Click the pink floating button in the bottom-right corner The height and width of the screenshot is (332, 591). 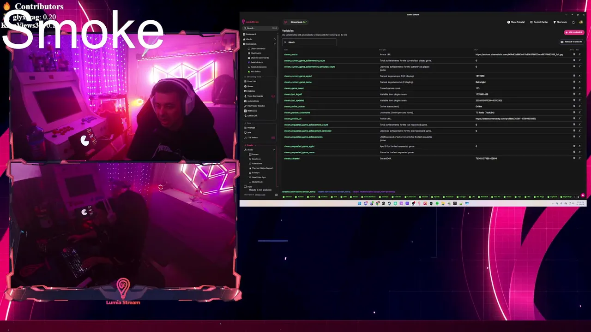click(583, 196)
